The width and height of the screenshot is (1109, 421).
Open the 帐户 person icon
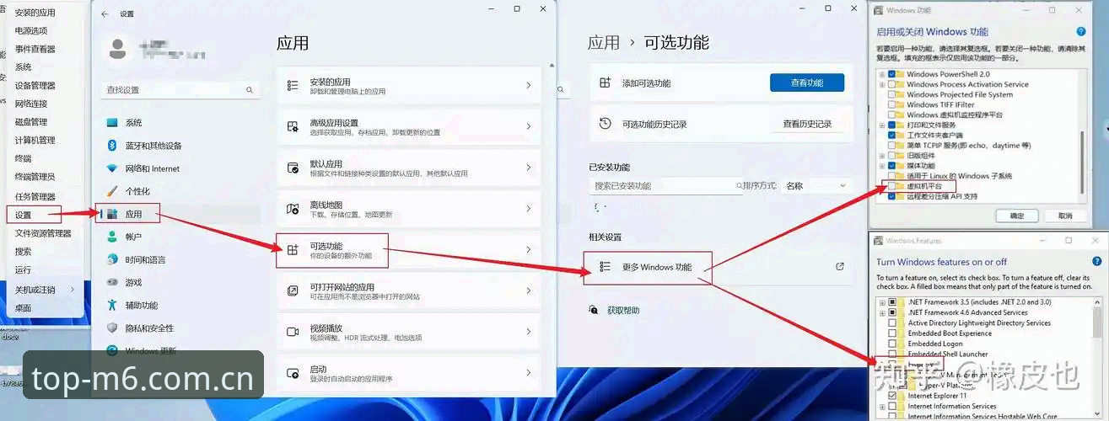click(112, 237)
